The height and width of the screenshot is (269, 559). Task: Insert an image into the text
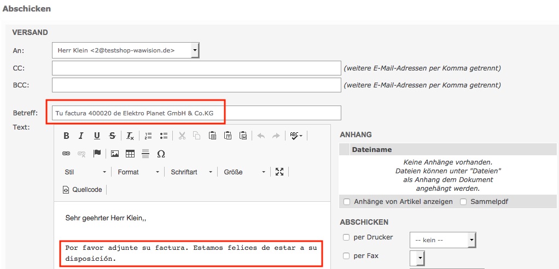(115, 154)
